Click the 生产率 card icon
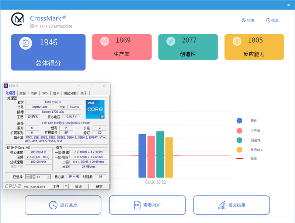Viewport: 295px width, 223px height. pos(105,41)
